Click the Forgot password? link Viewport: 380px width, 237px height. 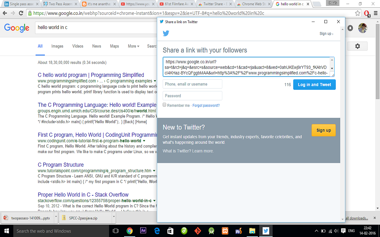tap(206, 105)
